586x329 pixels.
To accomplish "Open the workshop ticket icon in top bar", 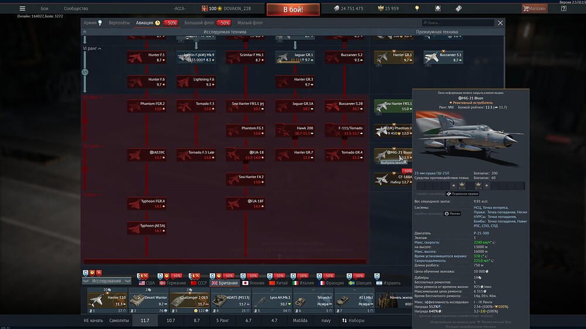I will (x=459, y=8).
